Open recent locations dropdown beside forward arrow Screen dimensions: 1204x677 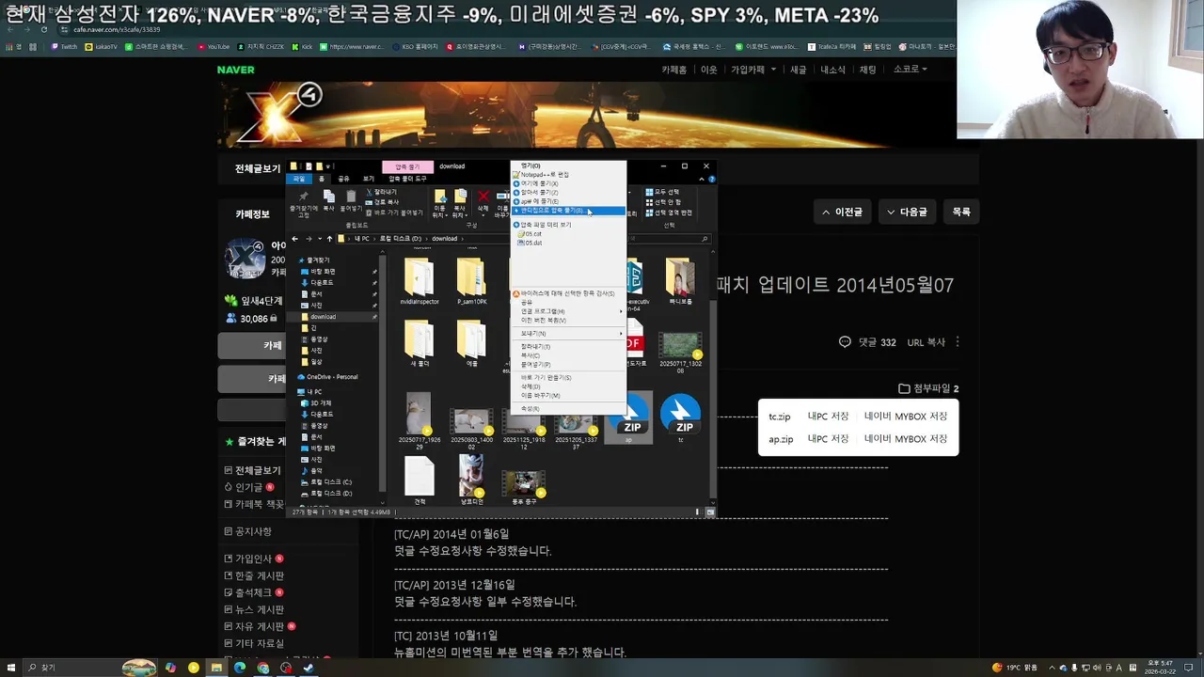pyautogui.click(x=319, y=239)
